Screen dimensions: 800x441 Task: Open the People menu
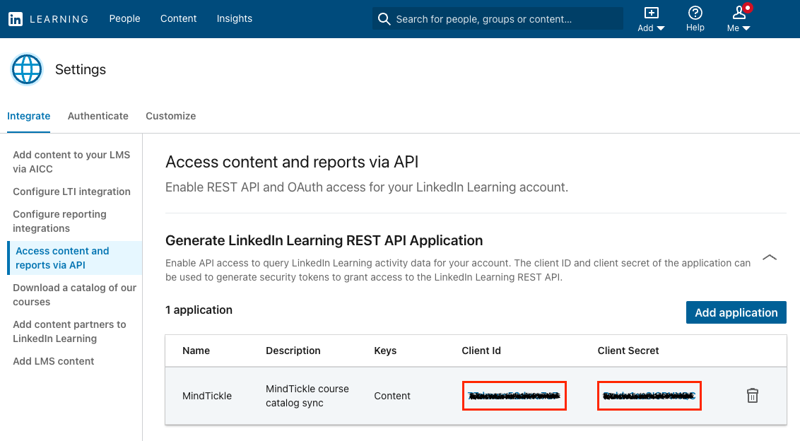pyautogui.click(x=124, y=18)
